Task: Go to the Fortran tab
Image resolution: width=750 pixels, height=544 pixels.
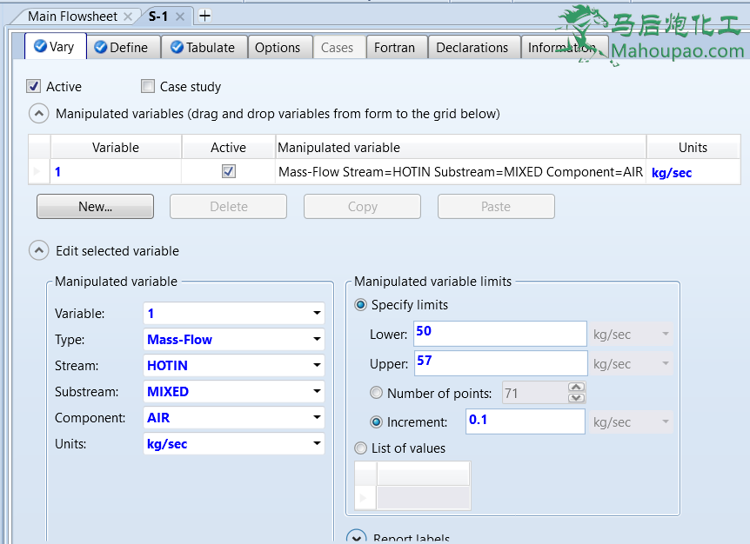Action: [x=394, y=47]
